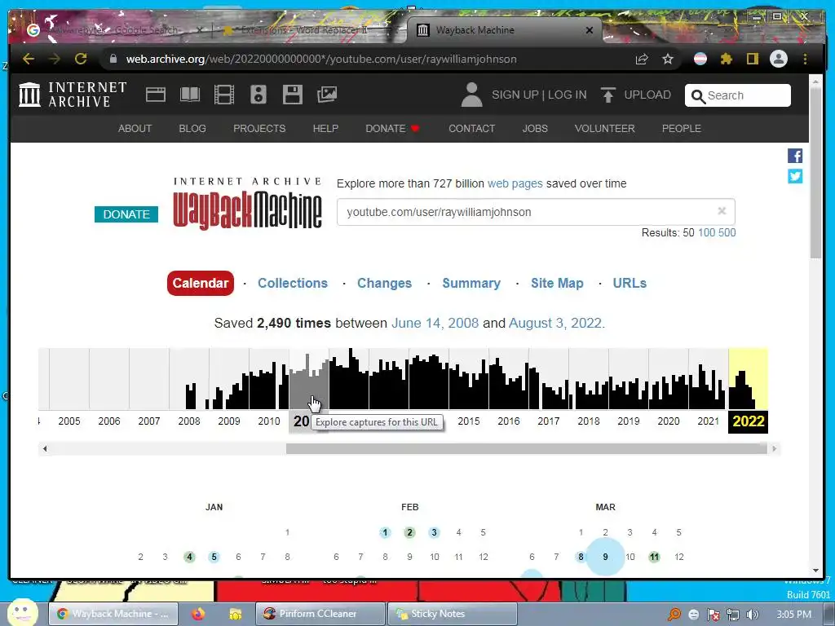Open the Chrome profile avatar

tap(779, 59)
